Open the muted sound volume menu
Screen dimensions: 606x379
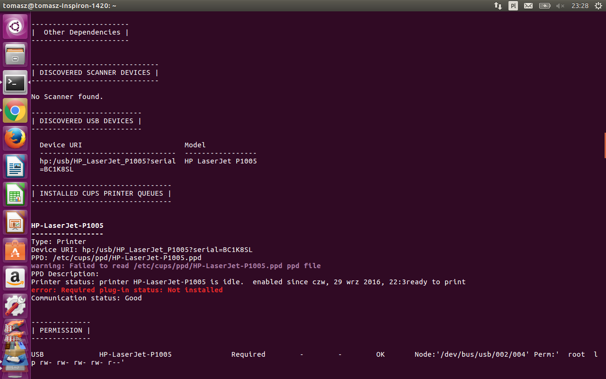561,6
